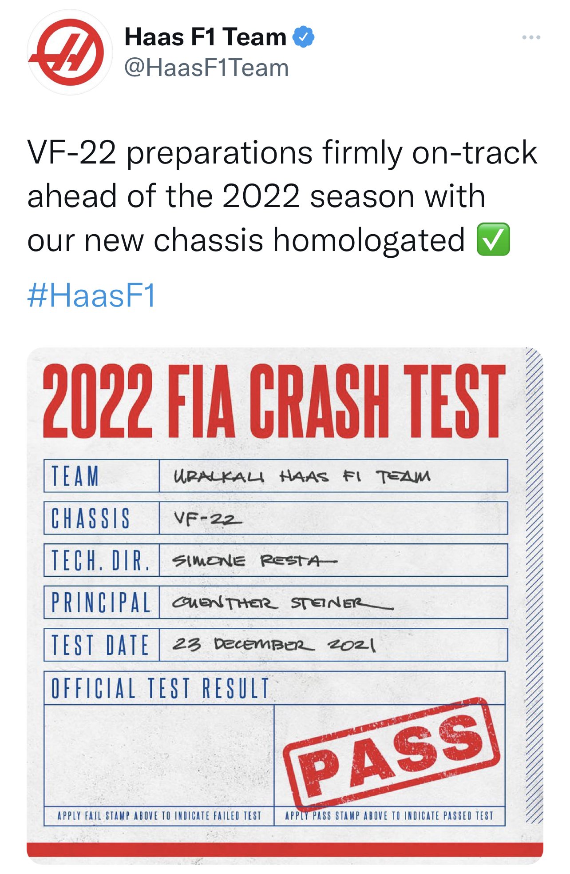Image resolution: width=570 pixels, height=874 pixels.
Task: Click the Apply Pass Stamp caption
Action: (x=389, y=816)
